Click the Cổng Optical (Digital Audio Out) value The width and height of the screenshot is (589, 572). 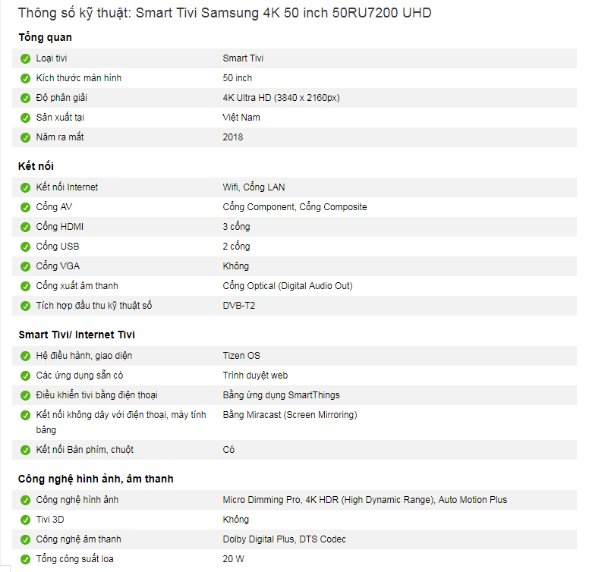[287, 286]
